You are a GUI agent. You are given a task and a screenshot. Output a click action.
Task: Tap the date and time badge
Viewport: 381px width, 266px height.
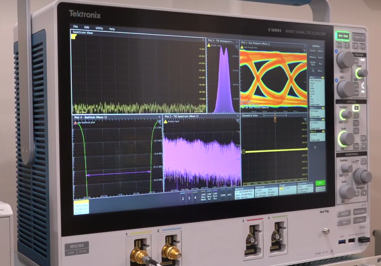click(320, 189)
